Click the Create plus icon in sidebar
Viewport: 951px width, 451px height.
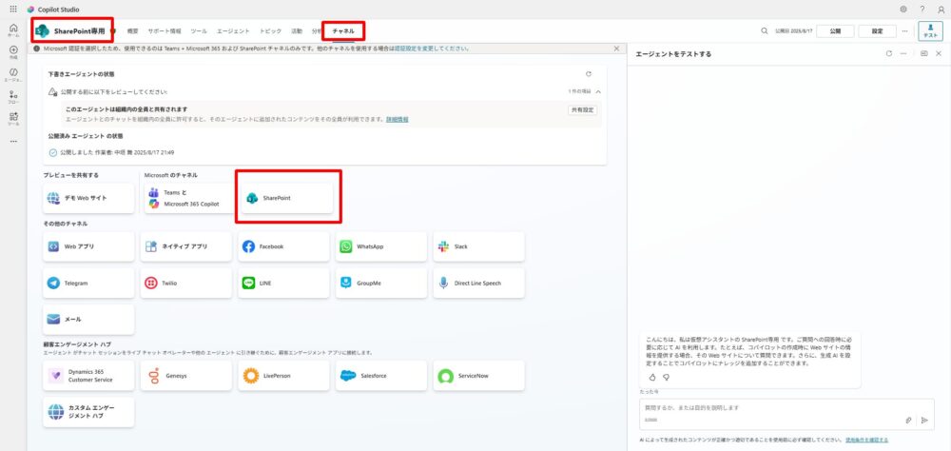pyautogui.click(x=13, y=51)
